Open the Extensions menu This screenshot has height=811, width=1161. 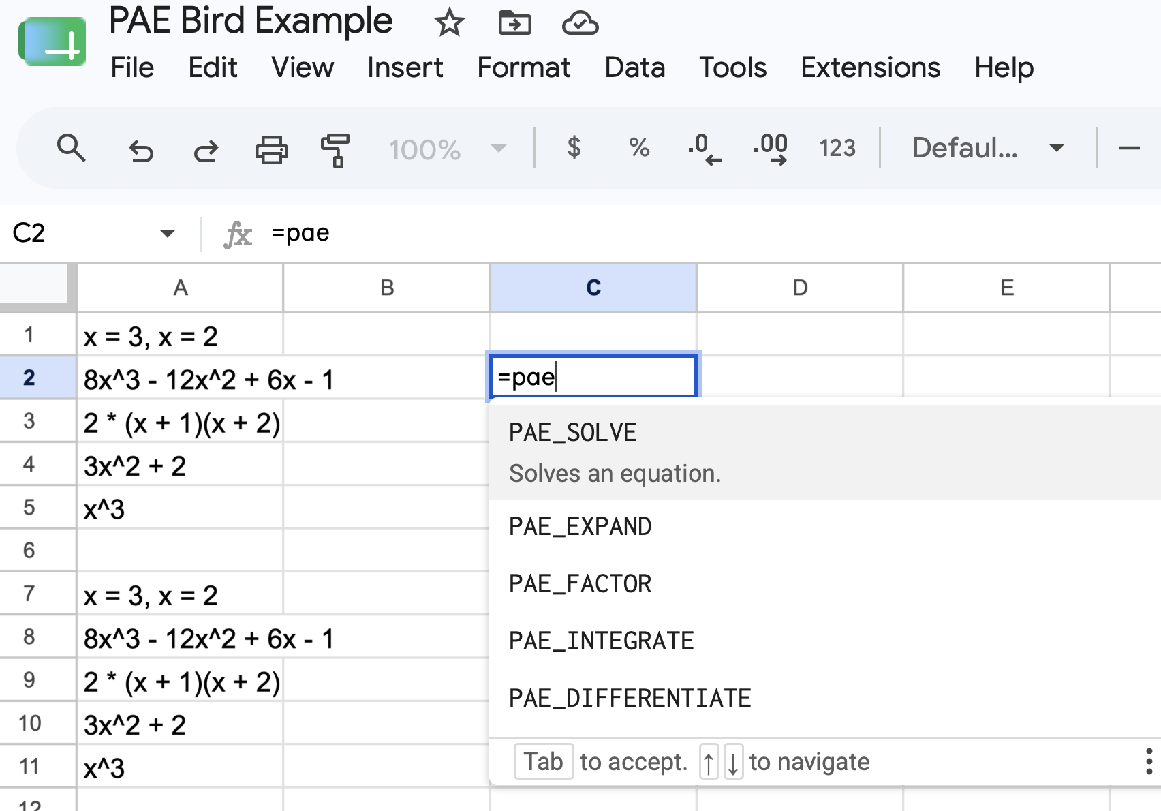pos(870,67)
